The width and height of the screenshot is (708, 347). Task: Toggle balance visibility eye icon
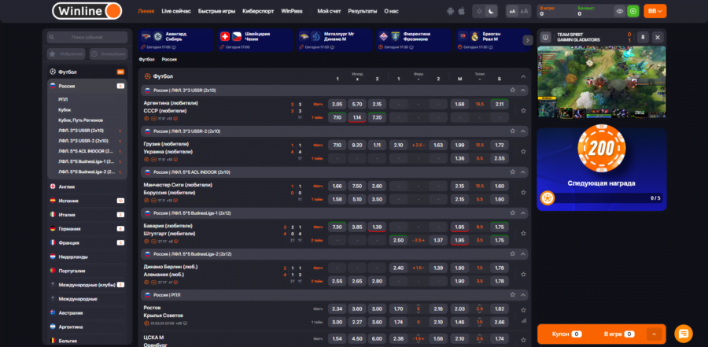620,11
